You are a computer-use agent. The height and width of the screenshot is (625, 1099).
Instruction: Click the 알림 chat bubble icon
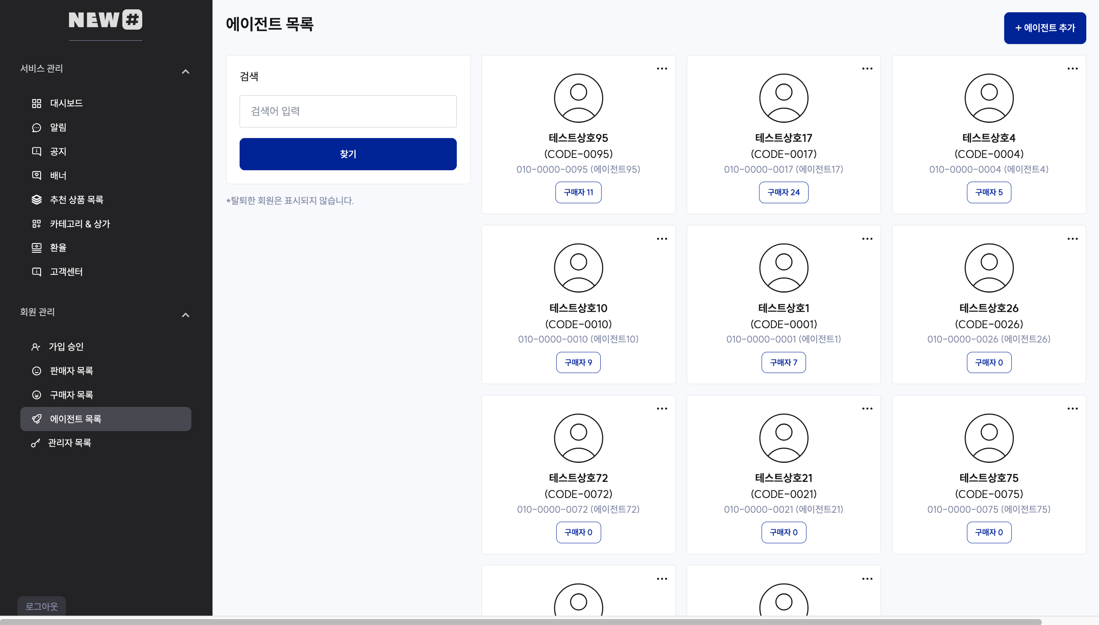[36, 127]
